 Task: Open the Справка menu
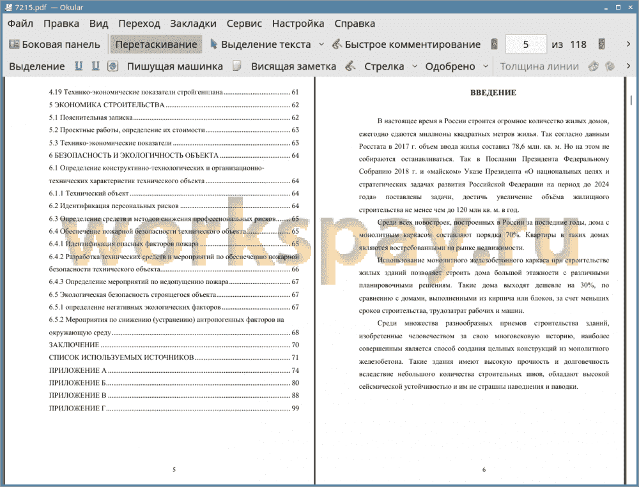355,24
